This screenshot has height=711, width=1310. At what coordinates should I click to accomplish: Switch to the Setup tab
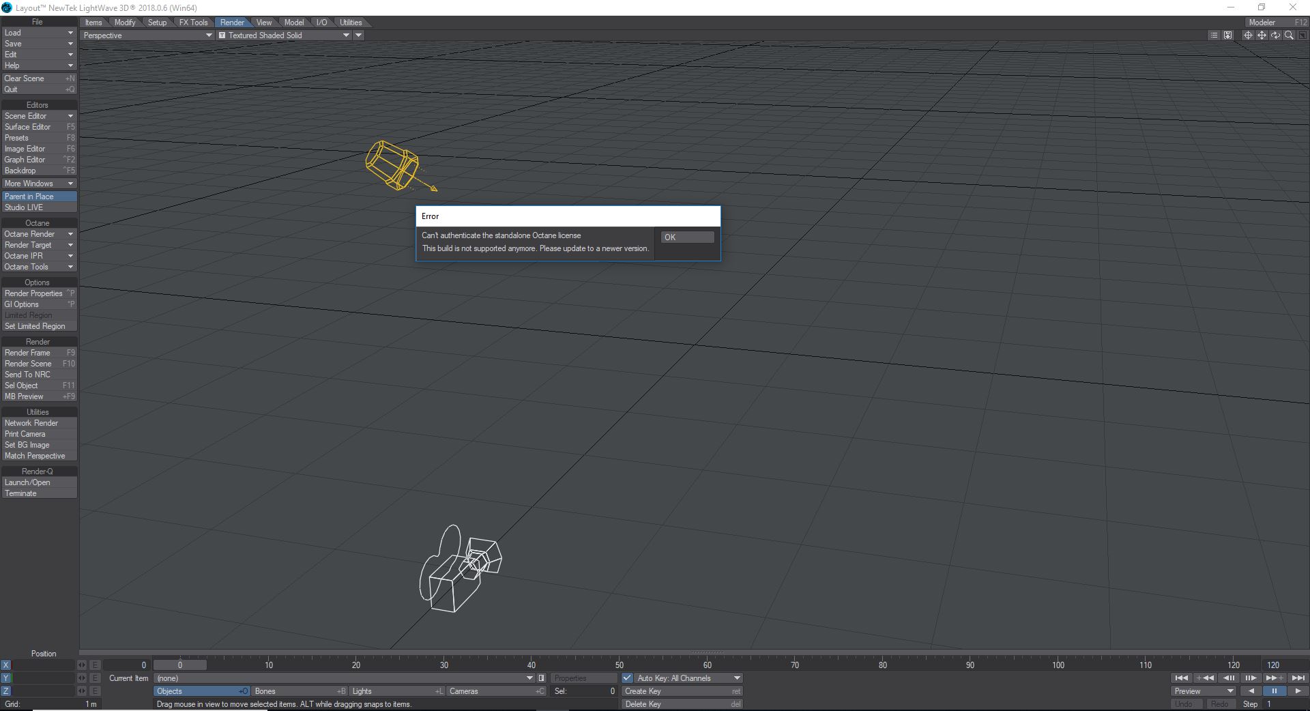click(x=158, y=23)
